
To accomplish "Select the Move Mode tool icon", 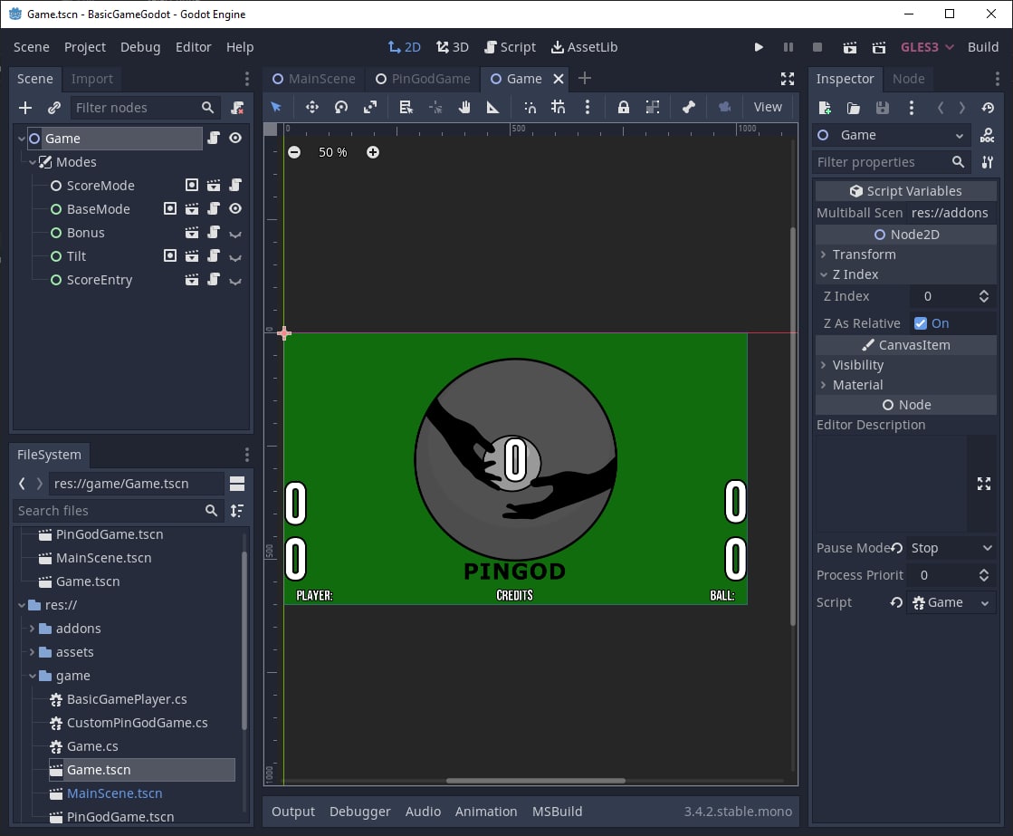I will tap(312, 107).
